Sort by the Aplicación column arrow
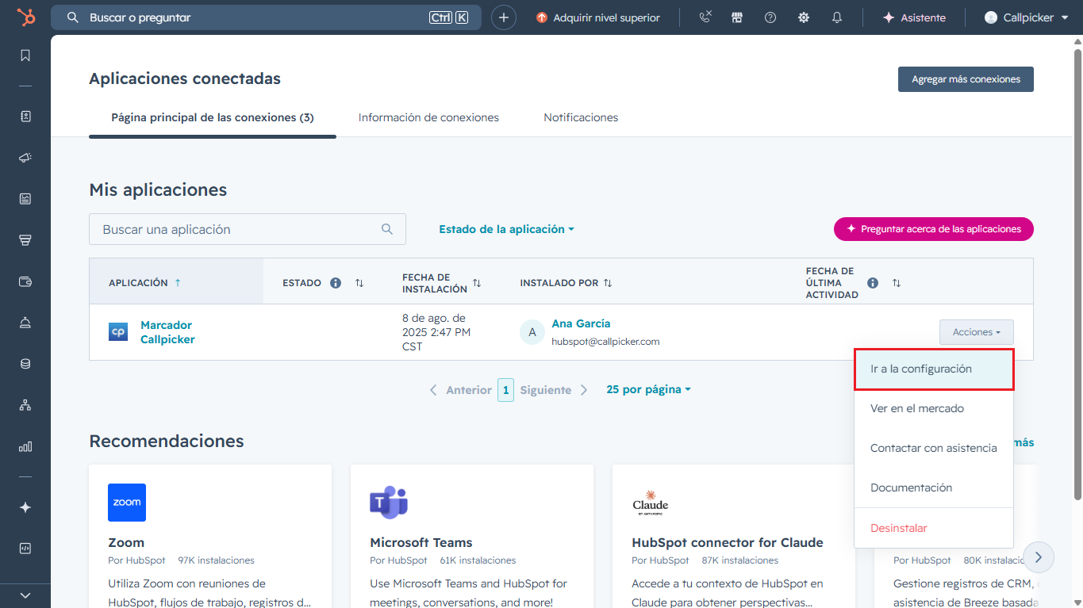Screen dimensions: 1083x608 [177, 283]
